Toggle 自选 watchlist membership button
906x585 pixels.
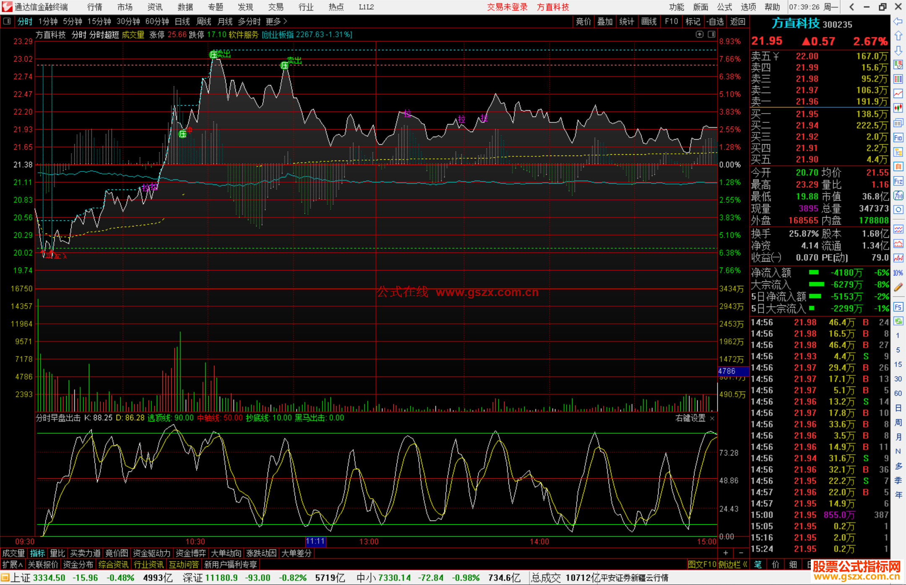point(715,21)
